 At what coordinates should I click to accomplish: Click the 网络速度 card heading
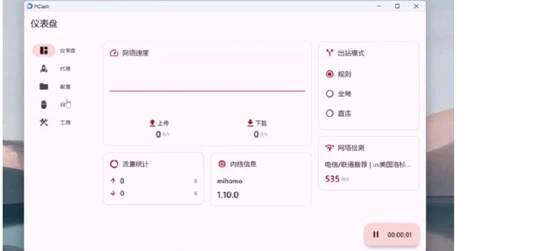coord(136,53)
